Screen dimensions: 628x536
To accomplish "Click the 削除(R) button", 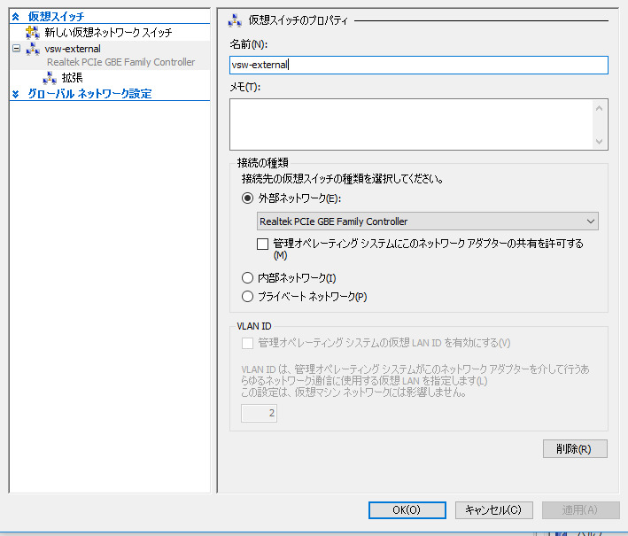I will pos(575,448).
